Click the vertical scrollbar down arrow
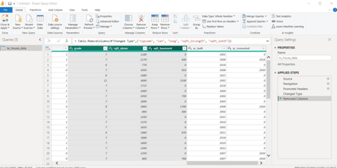Image resolution: width=337 pixels, height=168 pixels. click(268, 155)
